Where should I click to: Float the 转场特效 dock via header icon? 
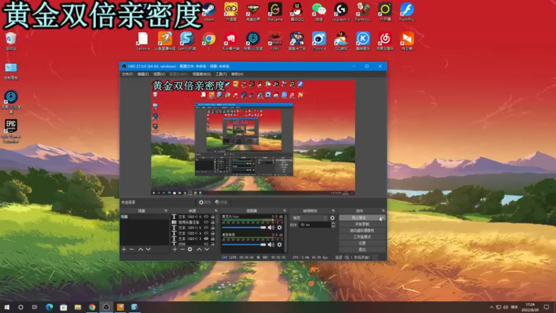(x=333, y=211)
